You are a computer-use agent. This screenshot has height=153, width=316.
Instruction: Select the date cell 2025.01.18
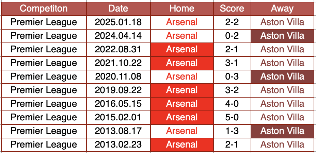pyautogui.click(x=118, y=22)
